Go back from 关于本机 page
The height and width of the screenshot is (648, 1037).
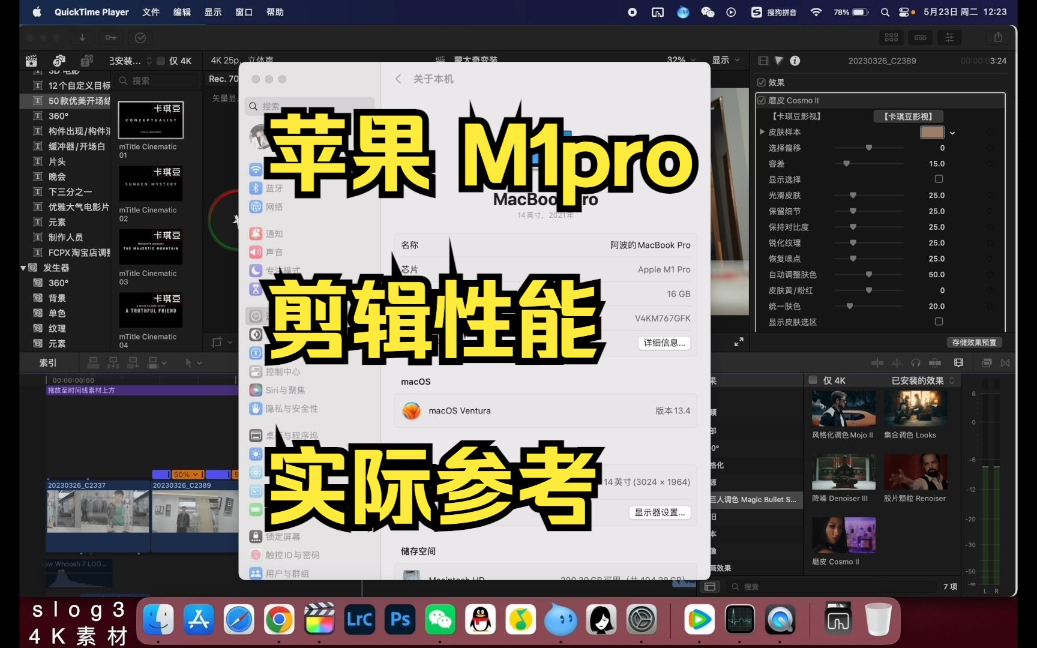coord(398,79)
